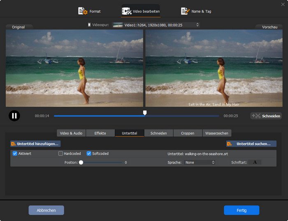Open the Video & Audio tab

pos(71,133)
